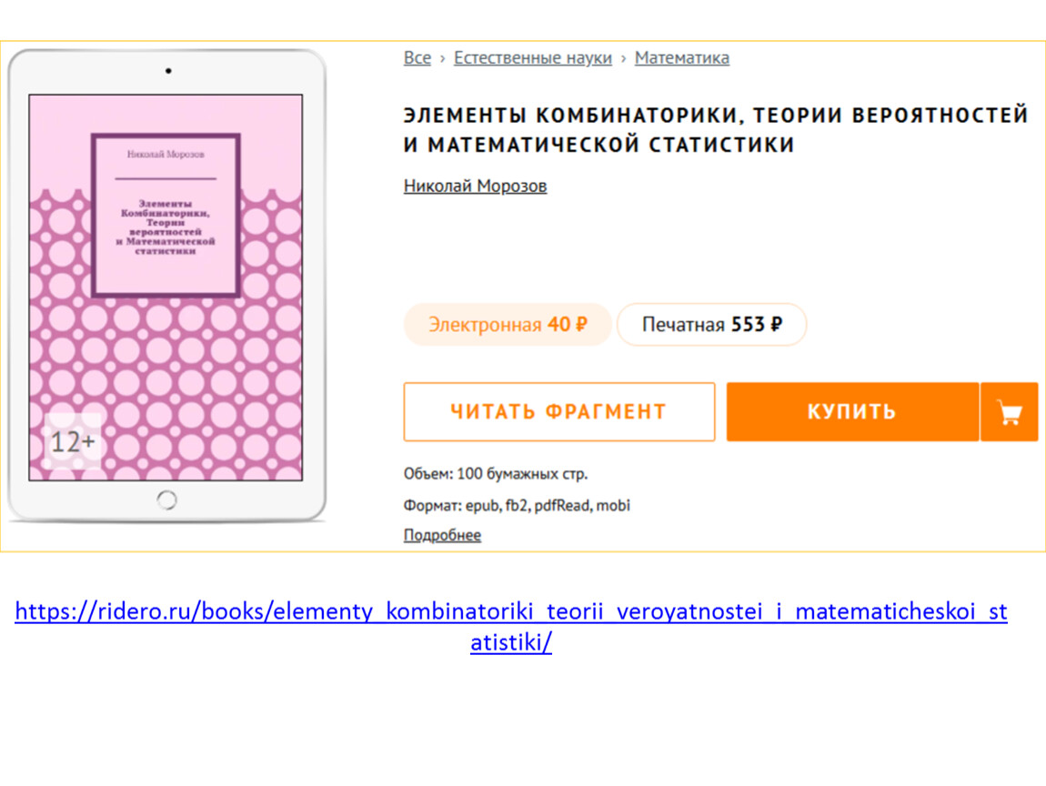
Task: Open author page Николай Морозов
Action: coord(475,186)
